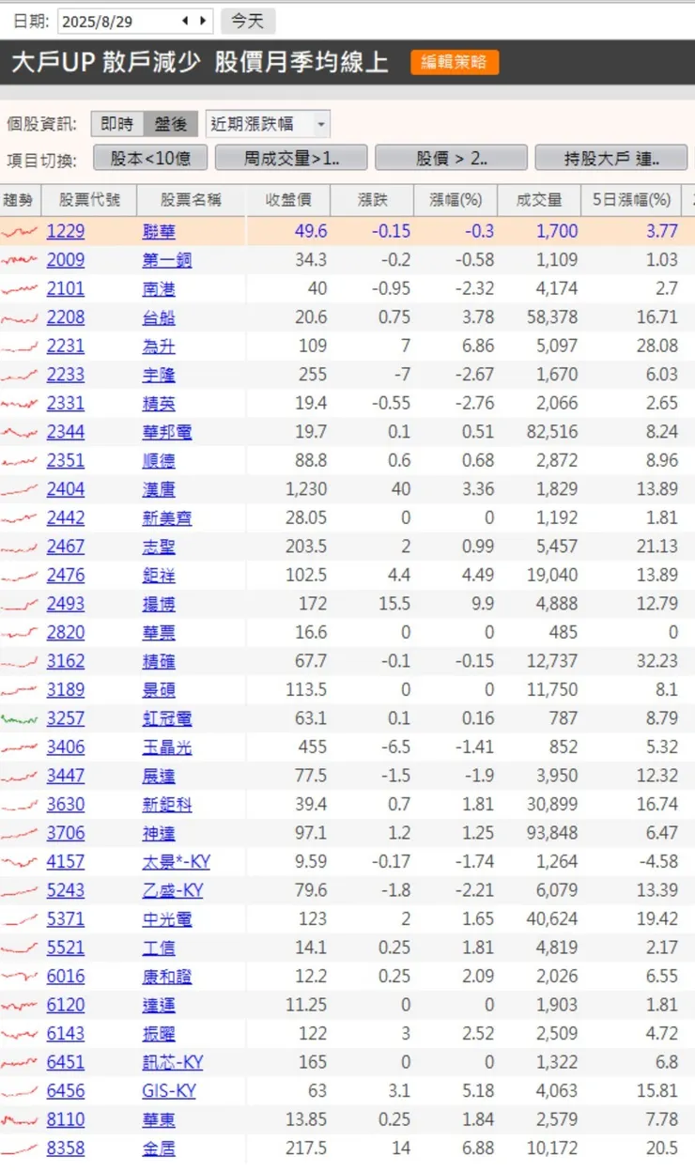Switch to 即時 real-time info
The image size is (695, 1171).
pos(117,123)
